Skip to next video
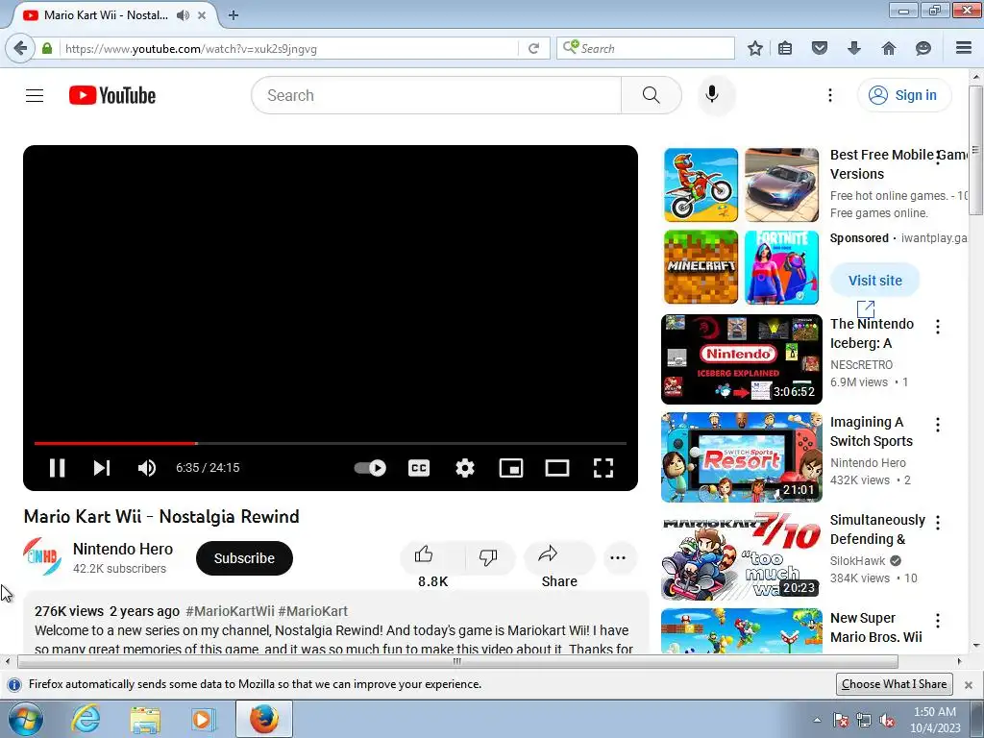Image resolution: width=984 pixels, height=738 pixels. tap(102, 468)
